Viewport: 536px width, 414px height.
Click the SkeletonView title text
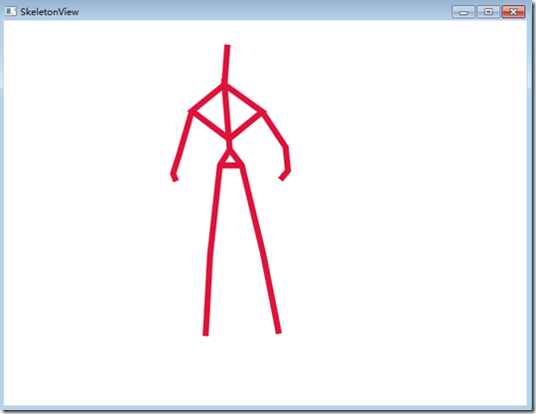(50, 12)
